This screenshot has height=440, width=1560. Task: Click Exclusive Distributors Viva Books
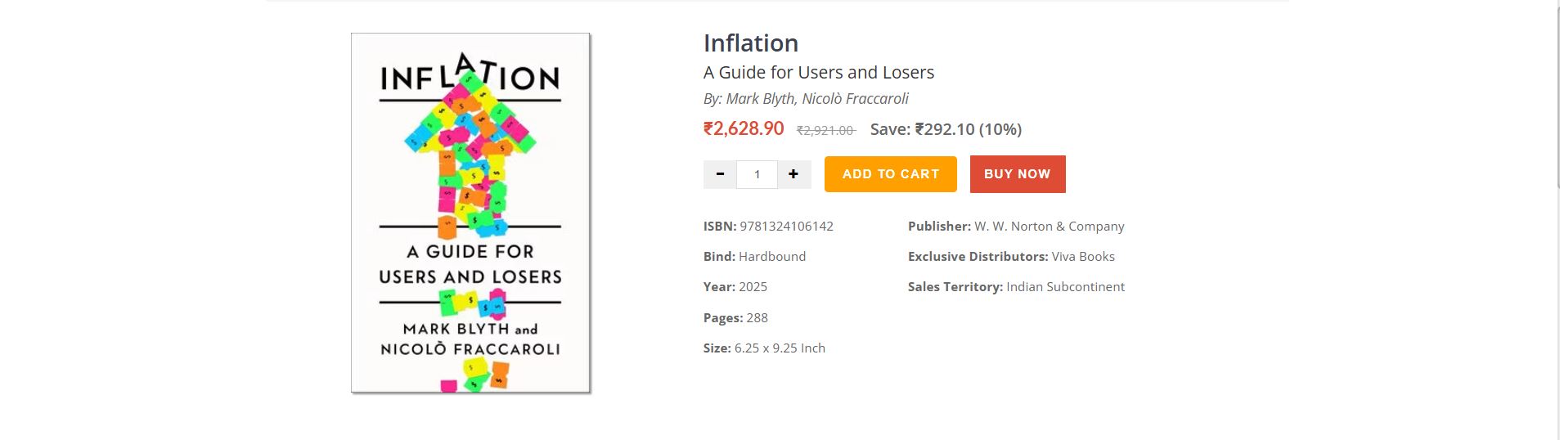1082,257
